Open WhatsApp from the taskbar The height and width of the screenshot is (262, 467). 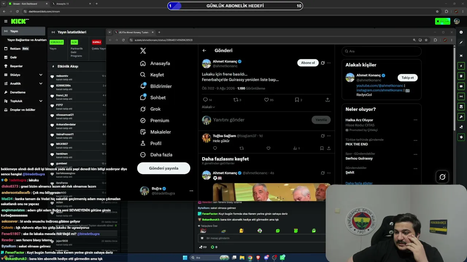[282, 258]
